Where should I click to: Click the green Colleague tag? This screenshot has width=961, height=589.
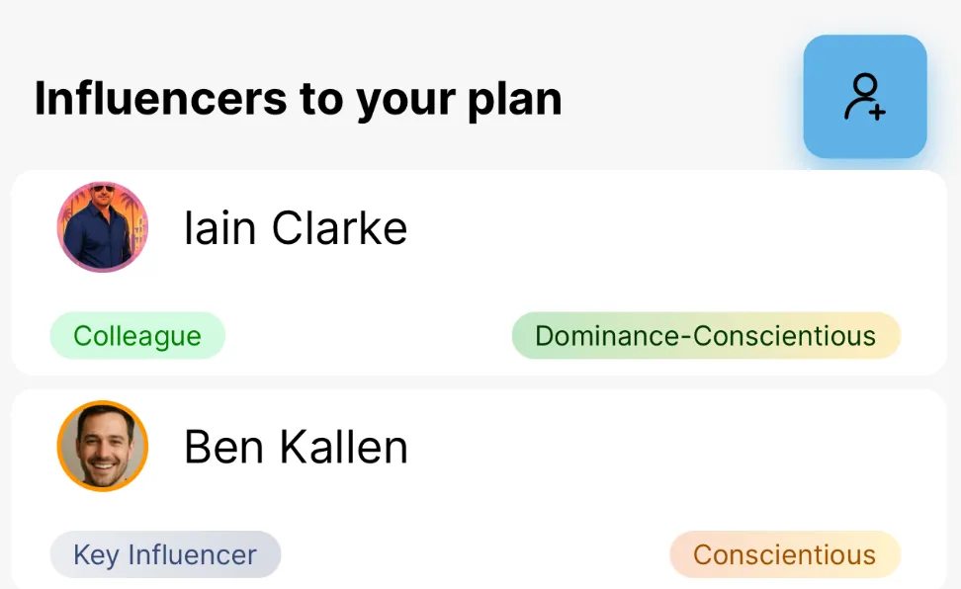tap(137, 336)
